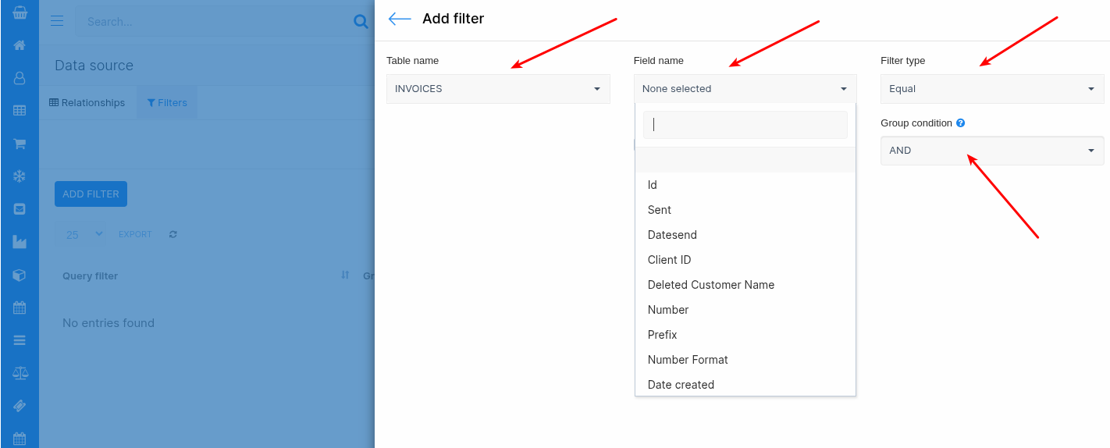Click the factory icon in sidebar
This screenshot has width=1110, height=448.
click(x=20, y=242)
